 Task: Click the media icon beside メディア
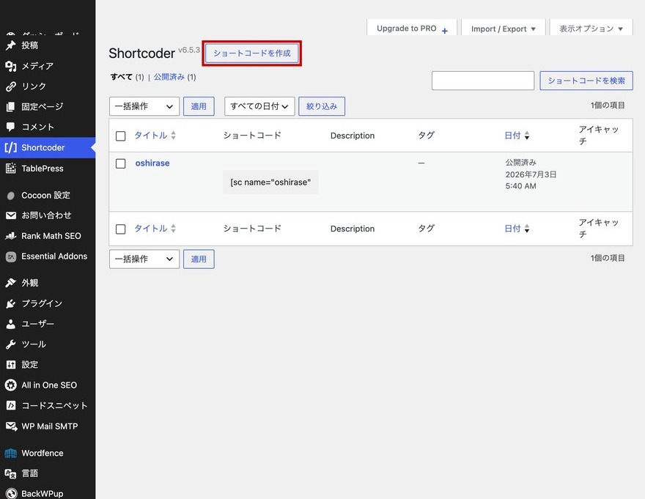[x=11, y=66]
